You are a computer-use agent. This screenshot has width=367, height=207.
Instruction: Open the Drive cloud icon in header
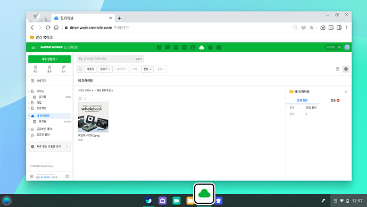[x=202, y=47]
